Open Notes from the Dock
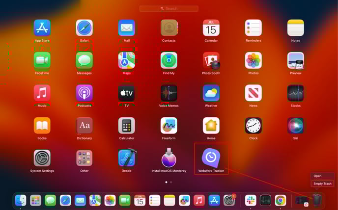Screen dimensions: 338x210 pyautogui.click(x=169, y=200)
